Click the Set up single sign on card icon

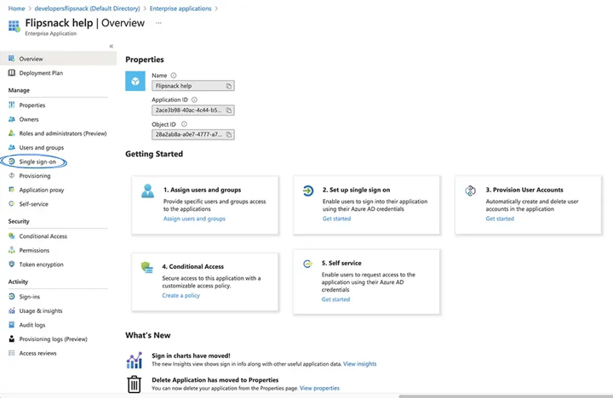308,191
